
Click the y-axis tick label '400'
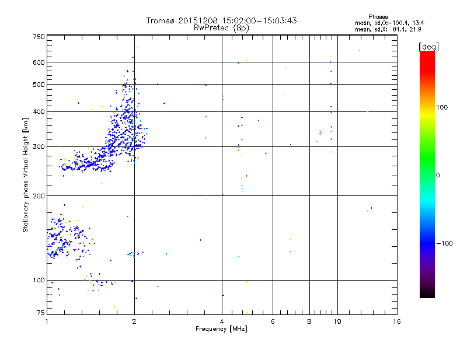39,111
